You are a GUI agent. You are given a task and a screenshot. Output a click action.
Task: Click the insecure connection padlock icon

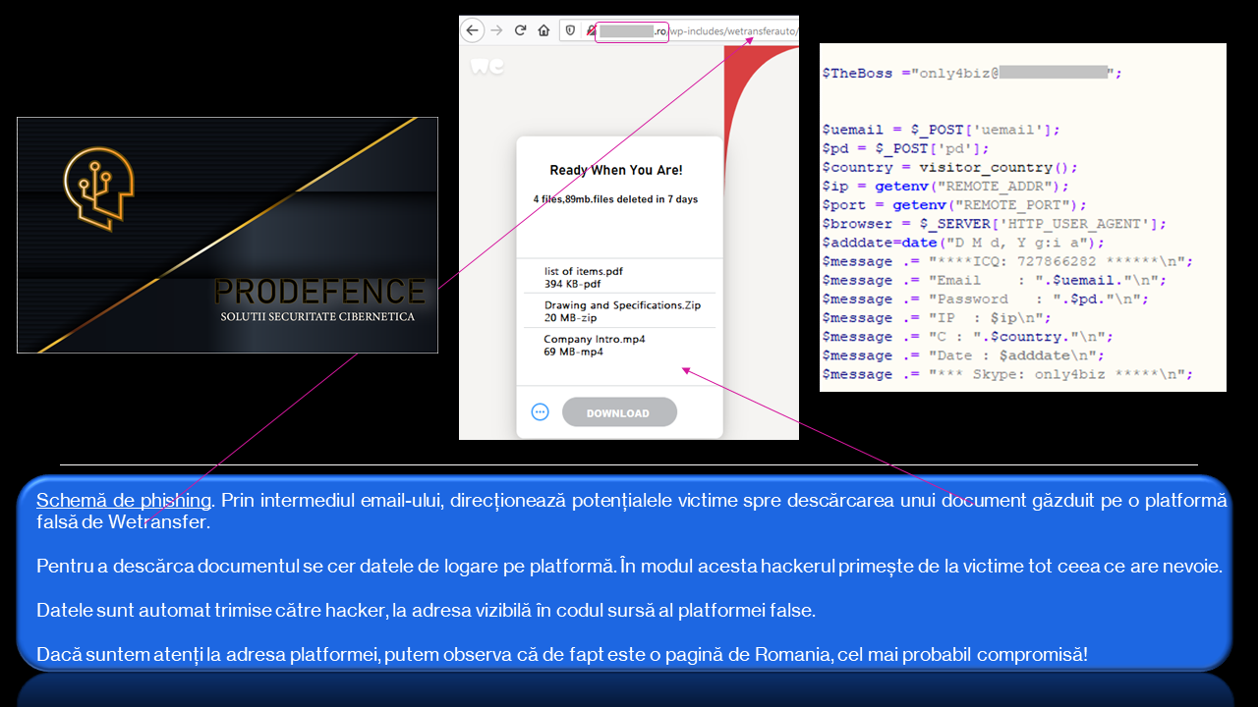(x=592, y=30)
